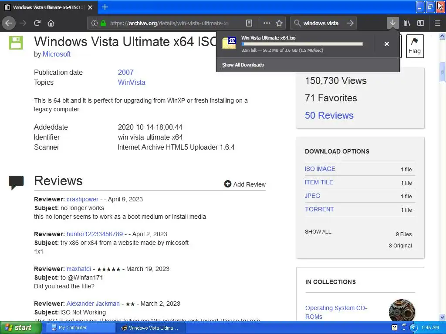This screenshot has width=446, height=334.
Task: Open the Microsoft creator link
Action: [x=56, y=54]
